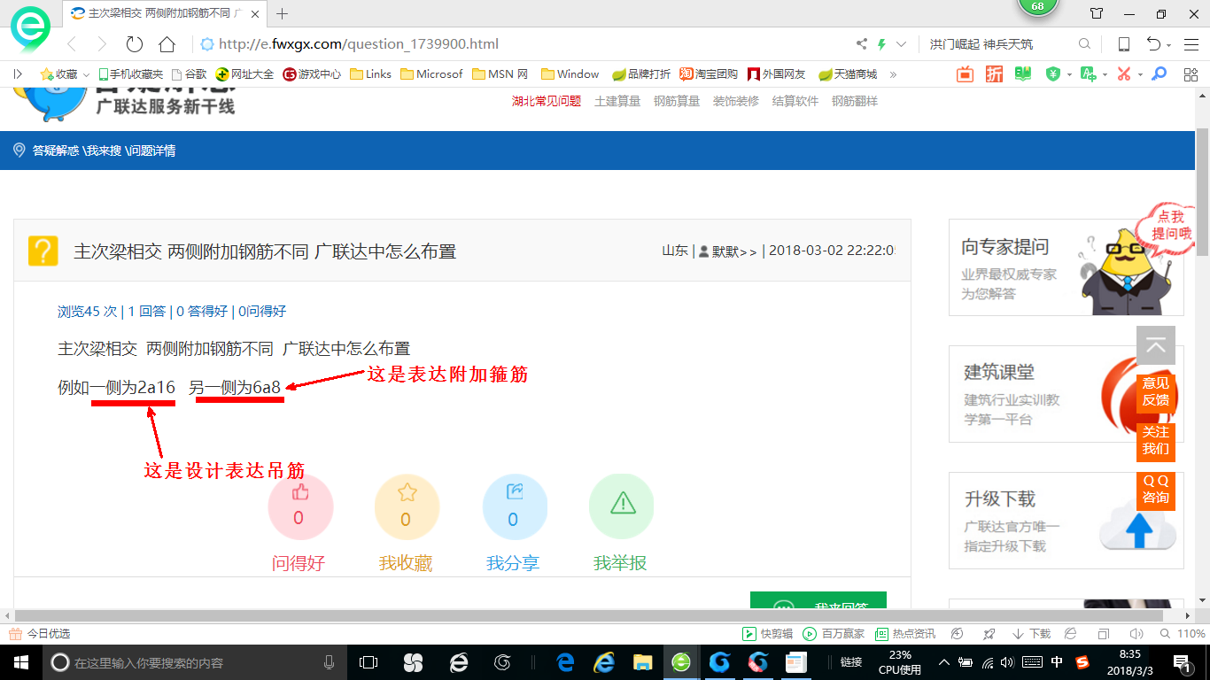
Task: Open 建筑课堂 panel
Action: click(1067, 394)
